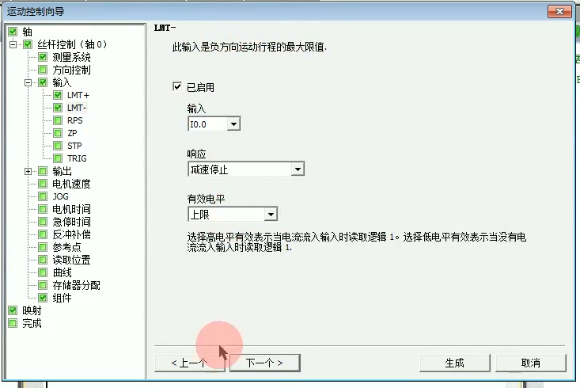
Task: Select the ZP tree item
Action: (72, 133)
